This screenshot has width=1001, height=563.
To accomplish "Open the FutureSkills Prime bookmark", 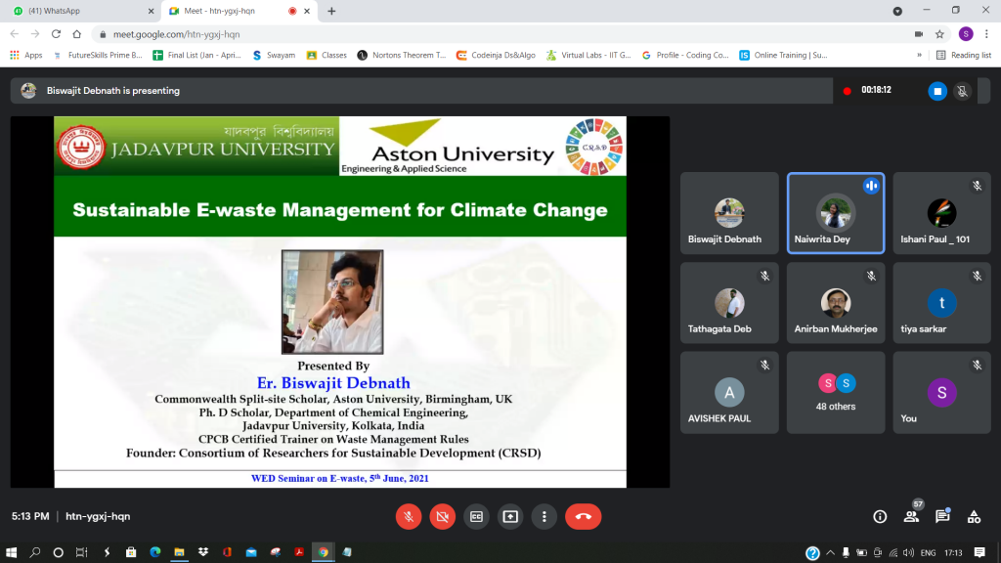I will (x=98, y=55).
